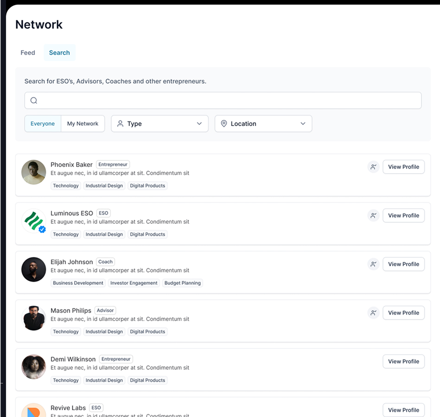
Task: View Profile of Demi Wilkinson
Action: pyautogui.click(x=403, y=361)
